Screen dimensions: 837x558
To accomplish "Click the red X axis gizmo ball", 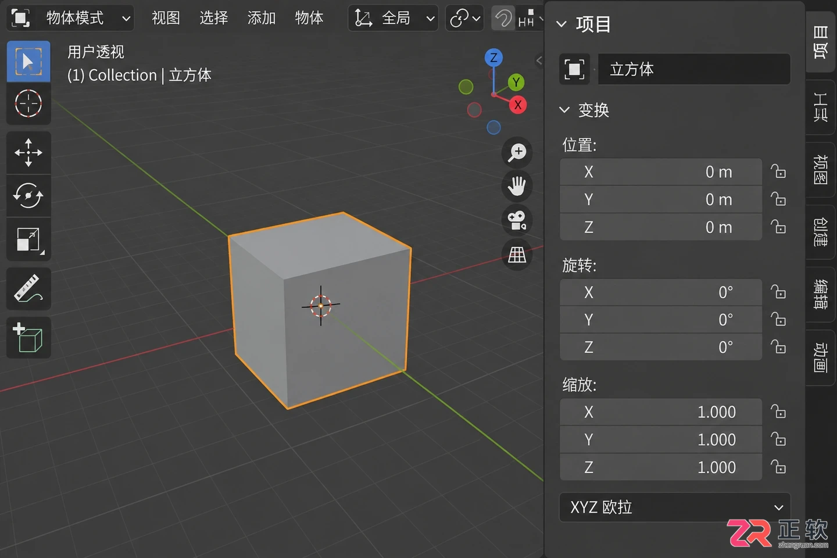I will pos(518,105).
